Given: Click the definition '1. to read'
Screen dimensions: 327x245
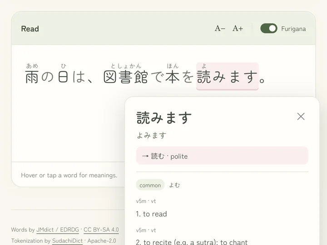Looking at the screenshot, I should 151,214.
